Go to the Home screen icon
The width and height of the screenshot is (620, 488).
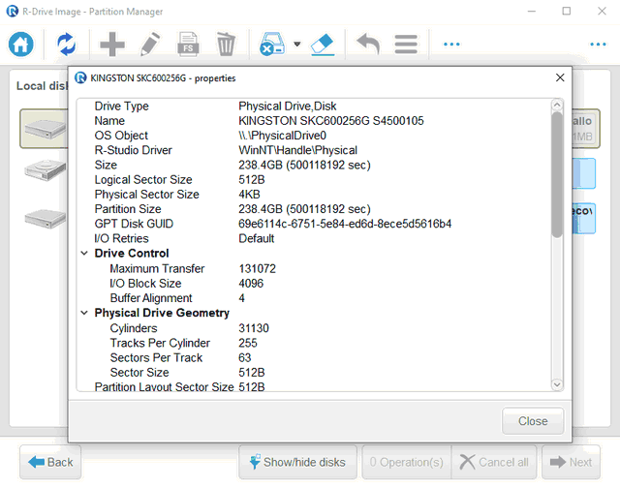[x=21, y=44]
